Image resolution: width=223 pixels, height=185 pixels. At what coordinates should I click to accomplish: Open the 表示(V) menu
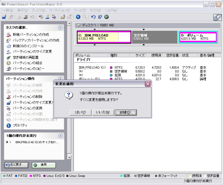click(23, 10)
